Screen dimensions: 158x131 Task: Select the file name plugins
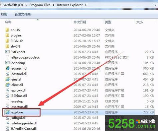click(x=16, y=35)
